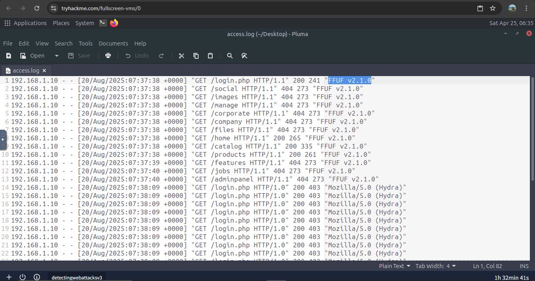Open the Documents menu
Image resolution: width=535 pixels, height=281 pixels.
pyautogui.click(x=113, y=43)
